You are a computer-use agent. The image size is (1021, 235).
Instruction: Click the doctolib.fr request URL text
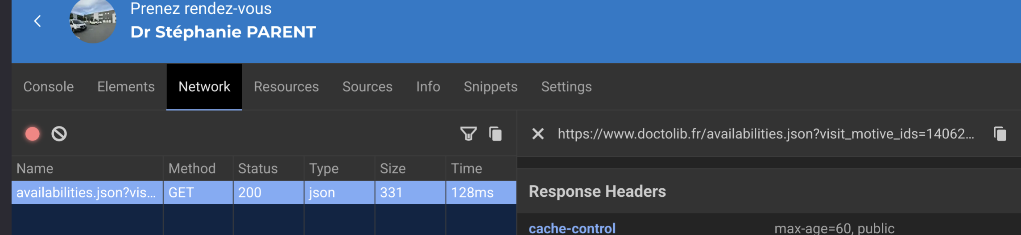point(765,134)
